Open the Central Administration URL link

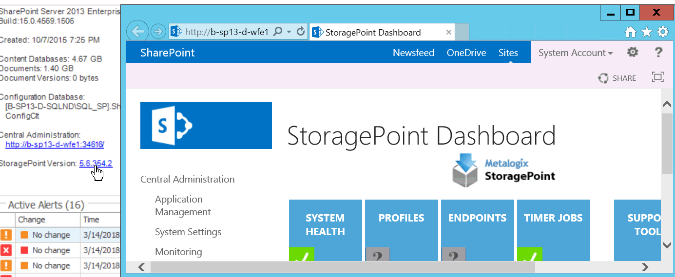(55, 145)
